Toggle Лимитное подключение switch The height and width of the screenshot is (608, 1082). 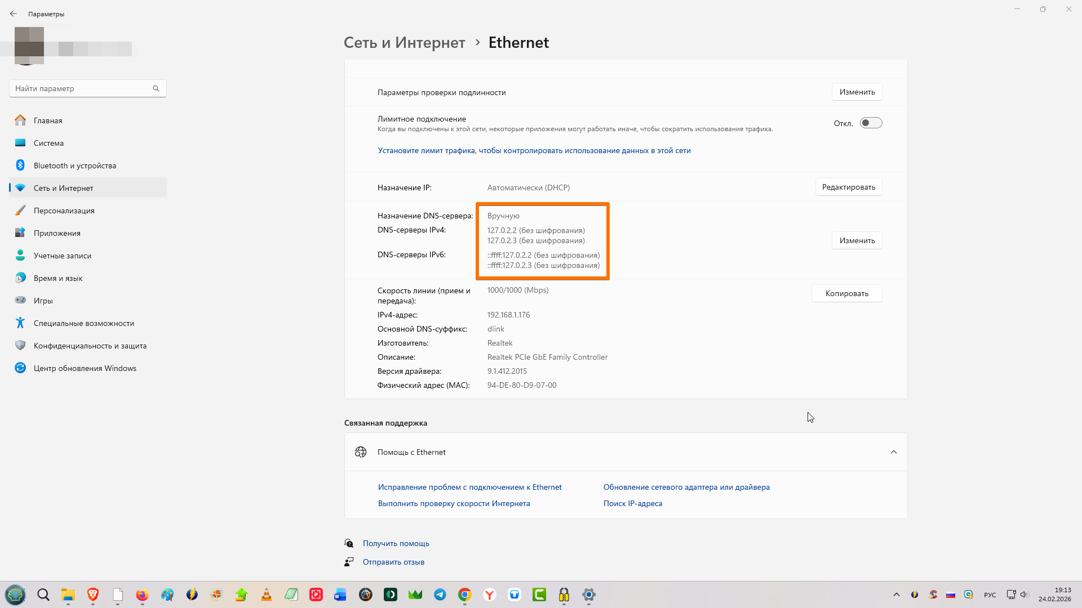click(871, 123)
